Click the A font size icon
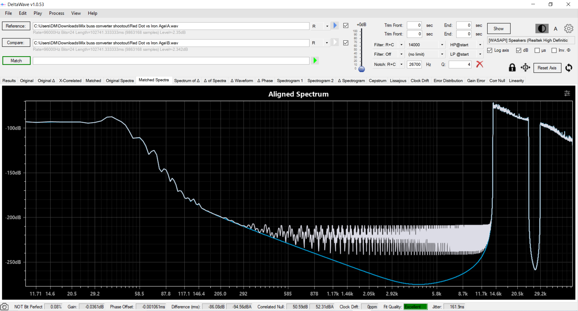The image size is (578, 311). click(555, 29)
